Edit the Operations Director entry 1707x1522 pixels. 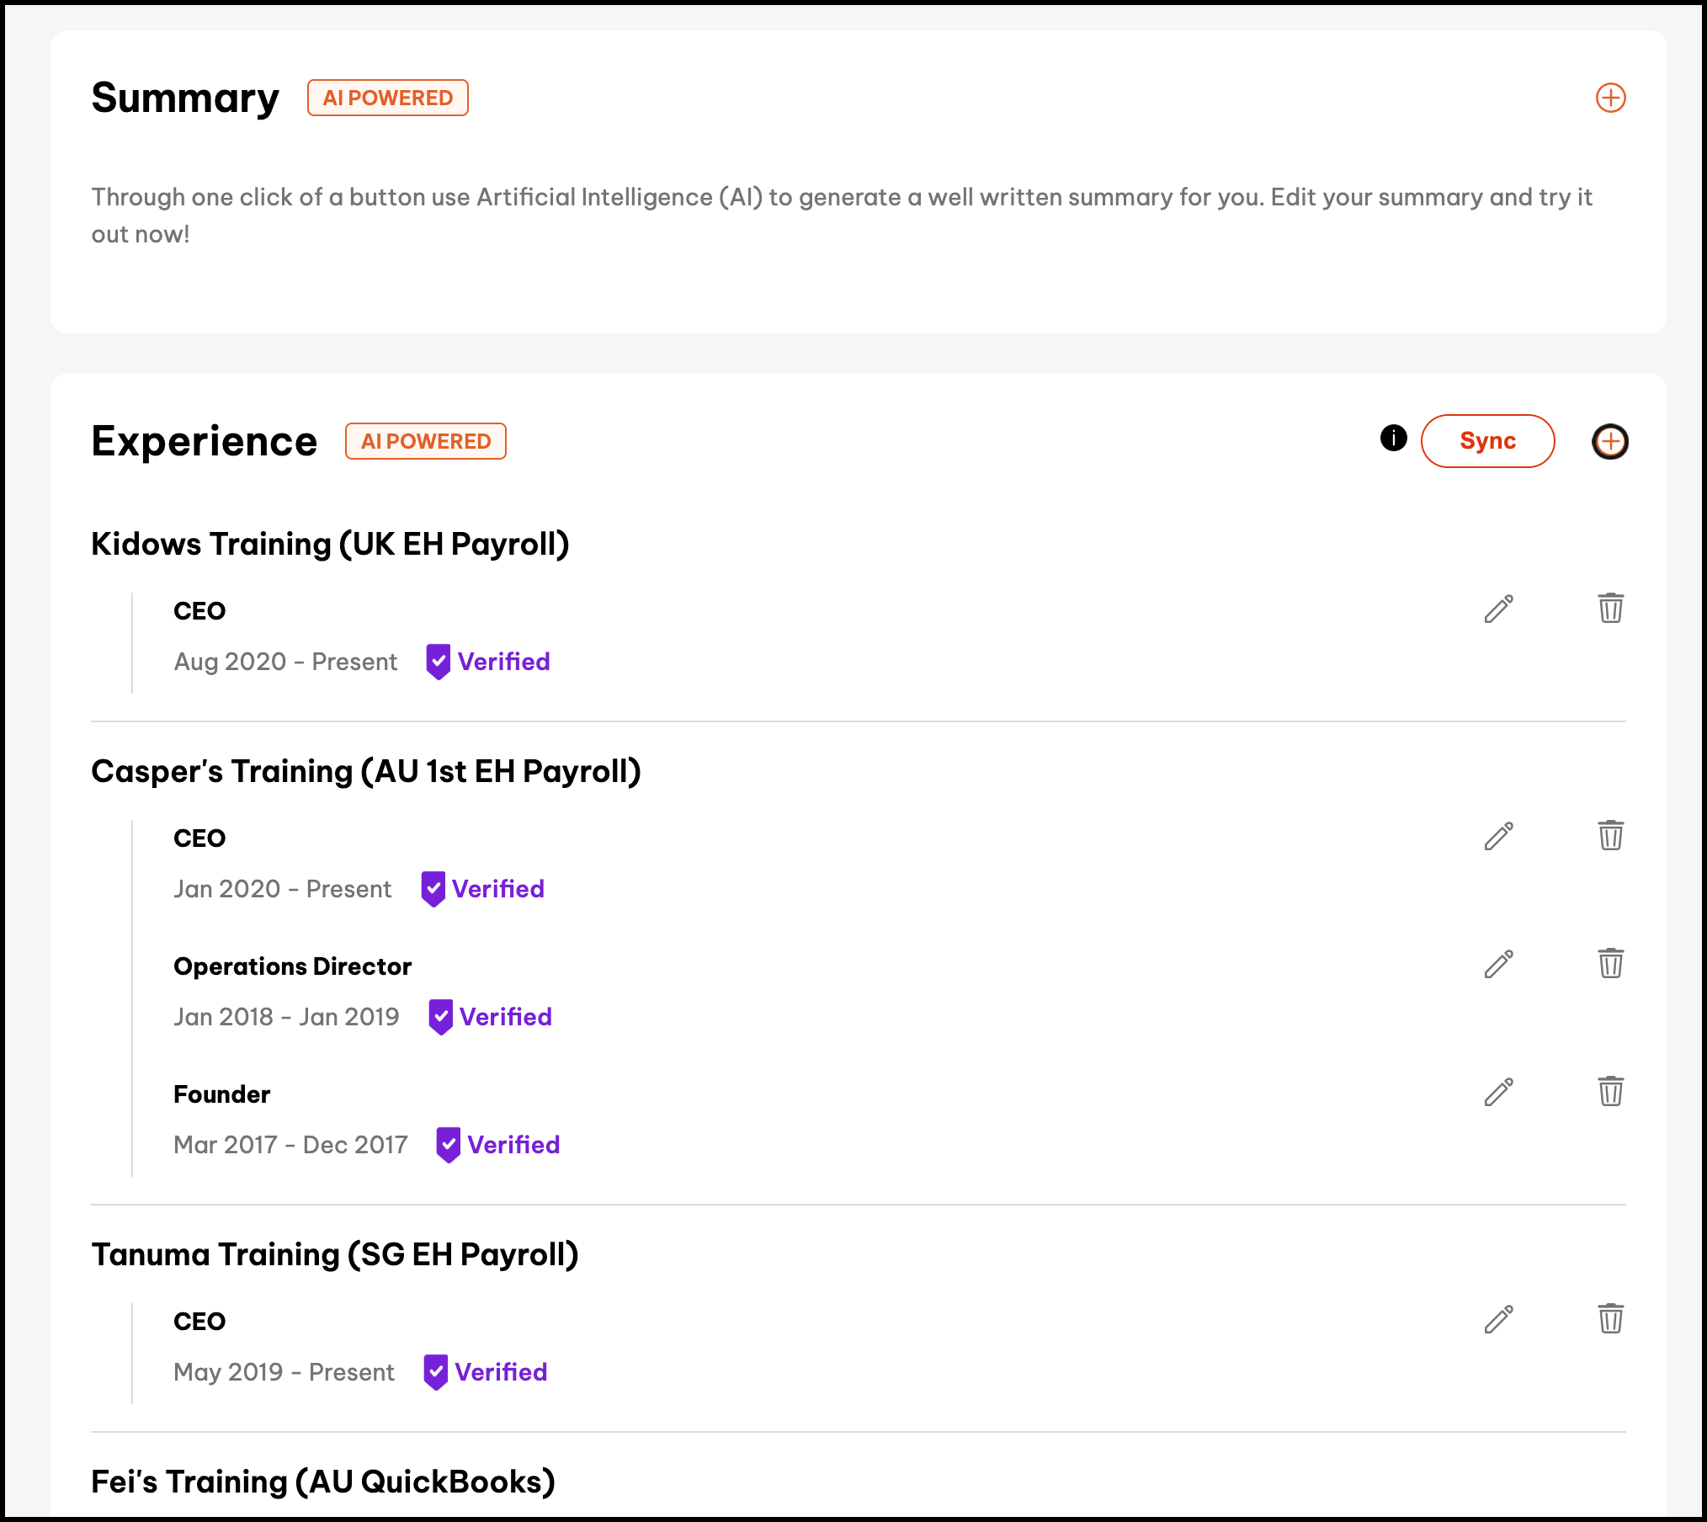click(x=1498, y=964)
